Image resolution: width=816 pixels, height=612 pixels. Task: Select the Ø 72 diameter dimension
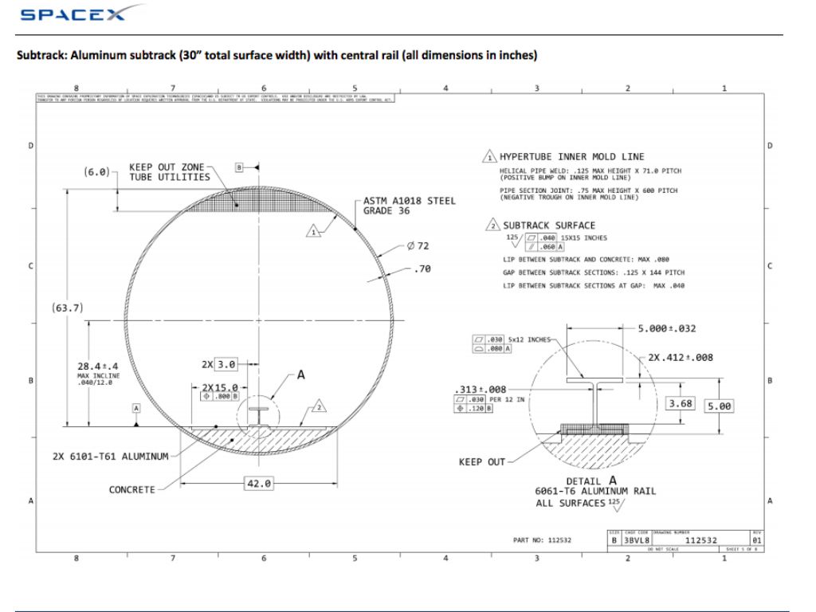pyautogui.click(x=418, y=245)
